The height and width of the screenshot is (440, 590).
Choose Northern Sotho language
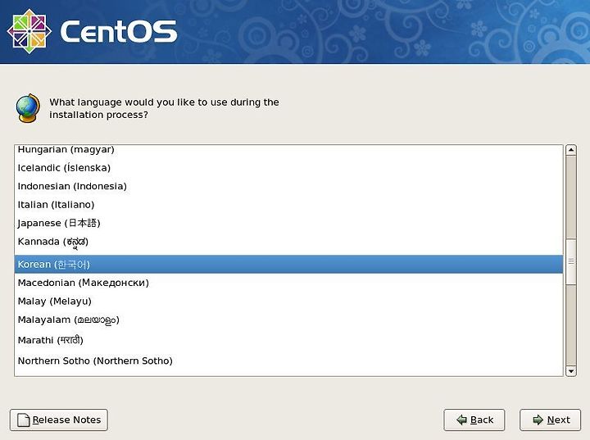tap(288, 361)
